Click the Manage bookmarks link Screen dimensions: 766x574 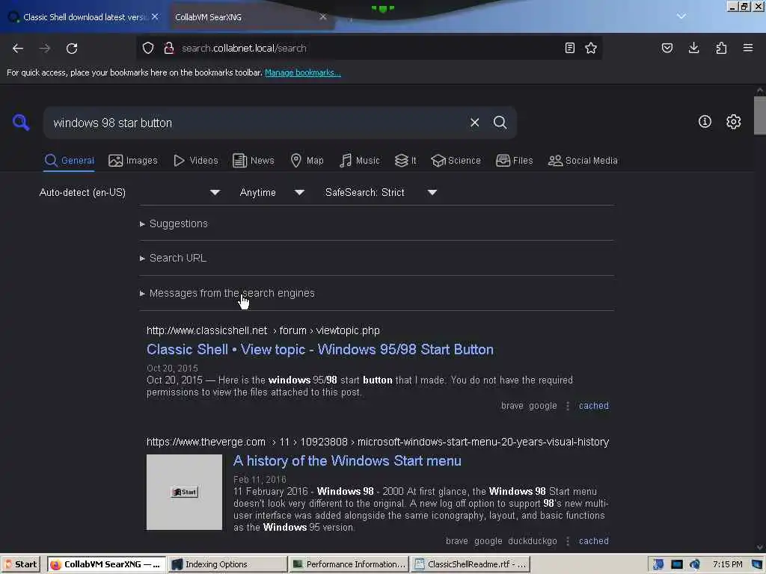303,72
